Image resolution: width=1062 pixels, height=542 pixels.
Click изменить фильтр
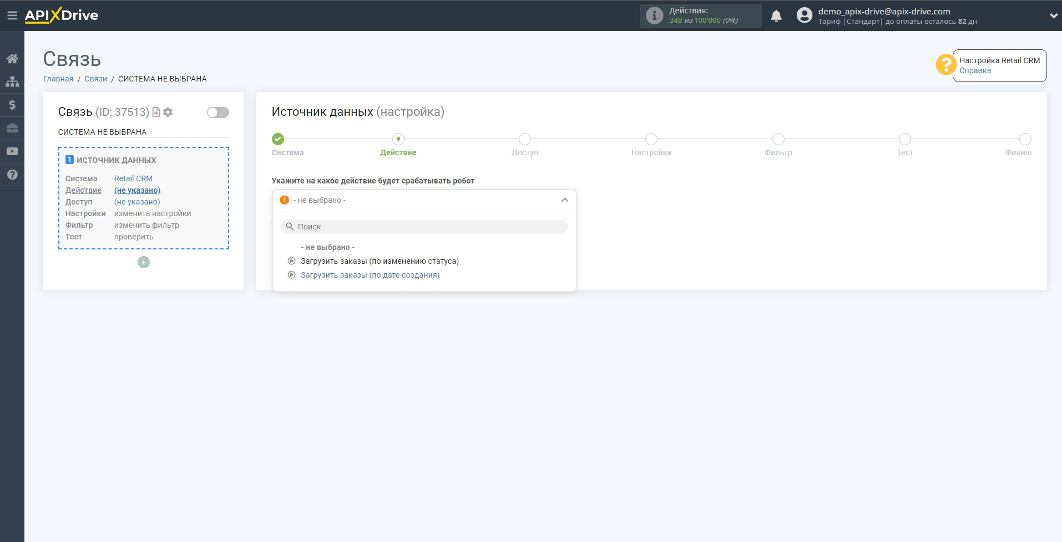point(146,225)
